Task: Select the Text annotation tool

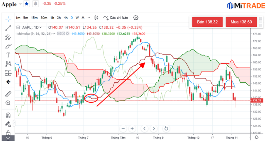Action: tap(8, 55)
